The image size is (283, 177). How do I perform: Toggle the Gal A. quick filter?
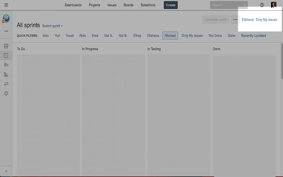108,35
